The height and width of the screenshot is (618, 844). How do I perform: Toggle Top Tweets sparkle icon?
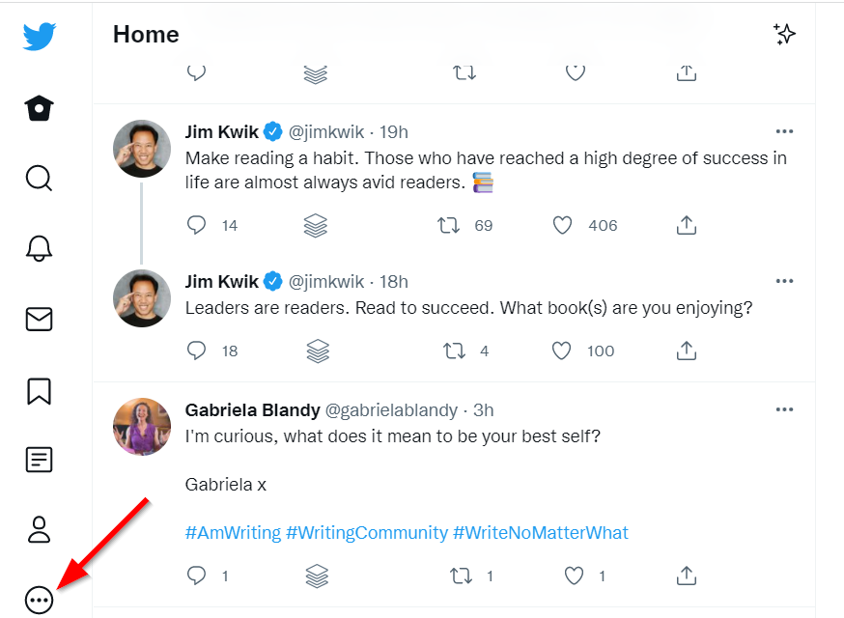point(784,35)
